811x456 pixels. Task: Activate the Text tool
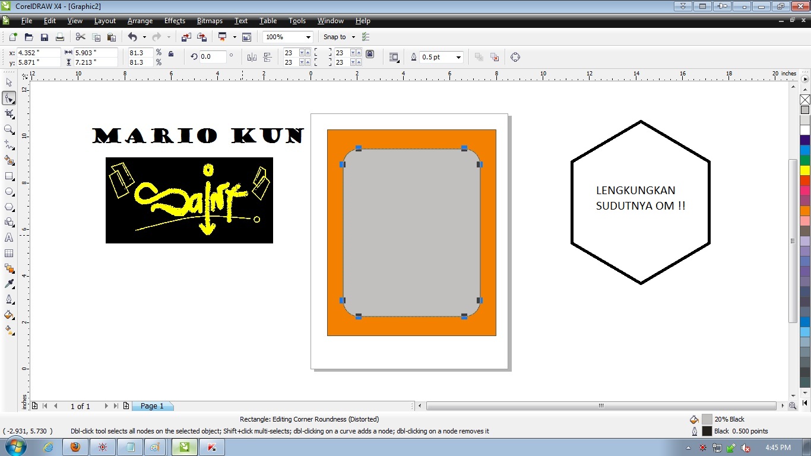(9, 237)
